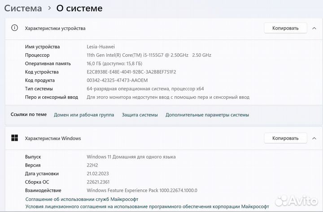Select install date 21.02.2023
The height and width of the screenshot is (212, 323).
[98, 174]
